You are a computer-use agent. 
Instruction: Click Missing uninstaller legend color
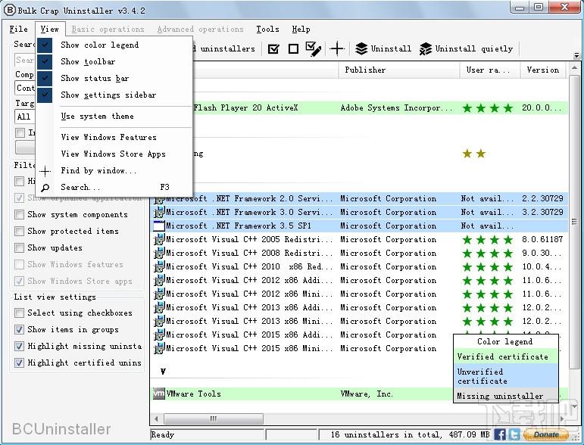506,396
